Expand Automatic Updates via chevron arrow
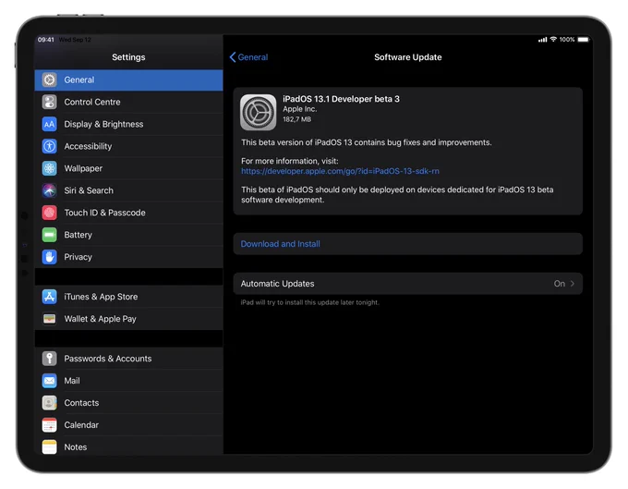The width and height of the screenshot is (628, 489). click(x=573, y=284)
